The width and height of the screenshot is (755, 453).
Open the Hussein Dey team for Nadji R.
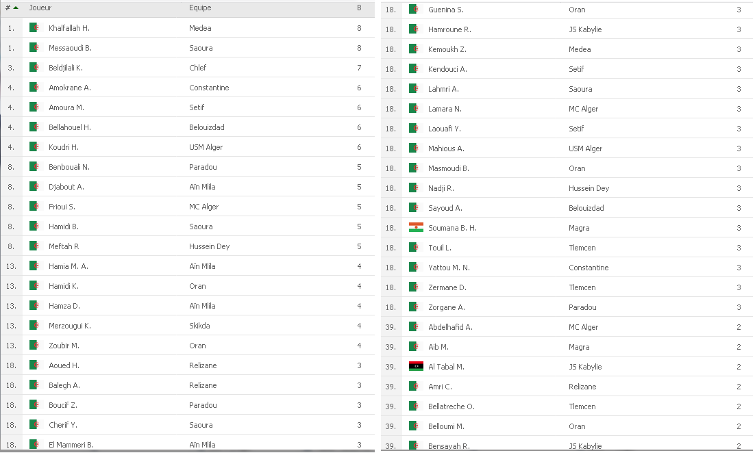point(589,188)
